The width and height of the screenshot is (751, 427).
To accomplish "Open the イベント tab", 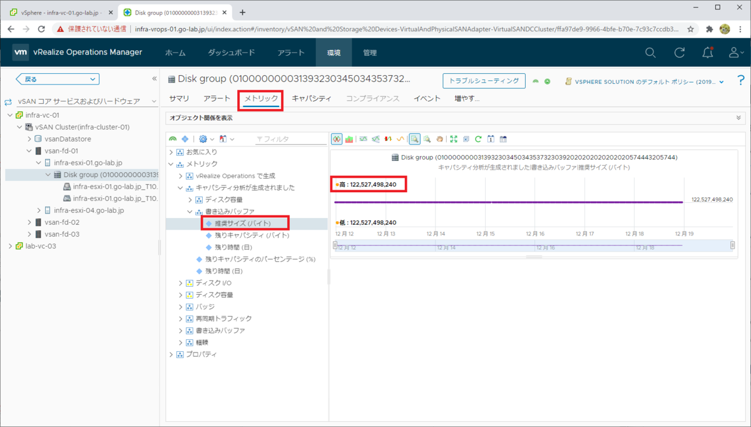I will click(x=427, y=98).
